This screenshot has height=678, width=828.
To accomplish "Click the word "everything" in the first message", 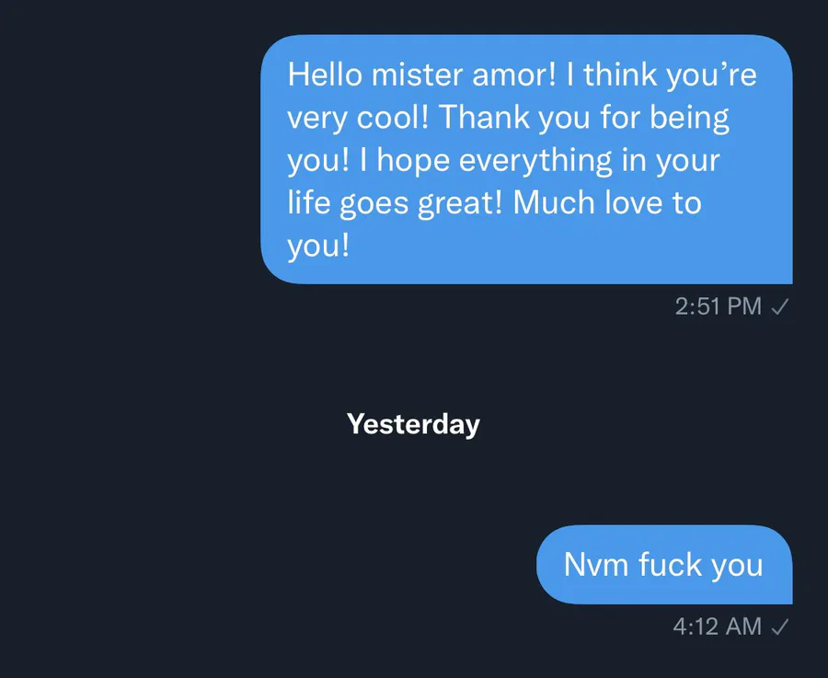I will [535, 160].
